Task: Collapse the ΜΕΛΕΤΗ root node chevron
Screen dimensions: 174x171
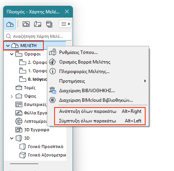Action: tap(8, 46)
